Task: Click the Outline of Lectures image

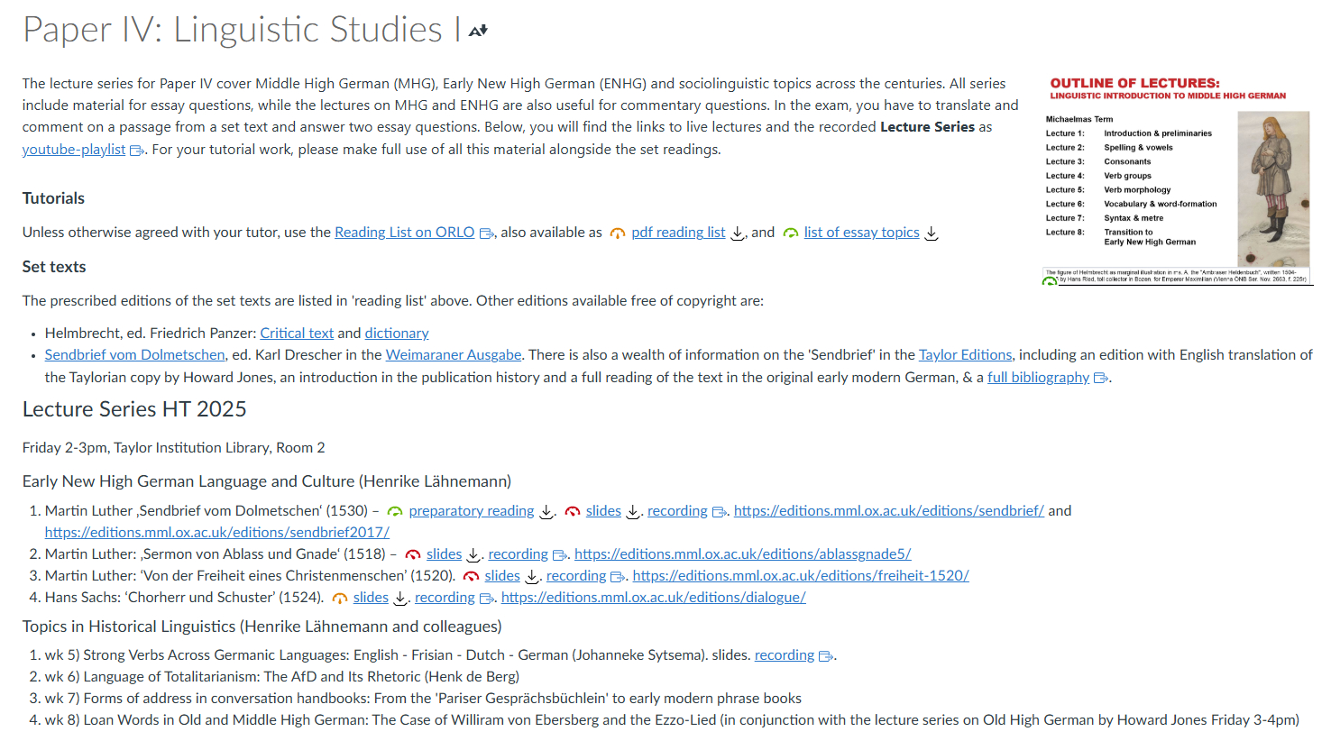Action: click(1177, 180)
